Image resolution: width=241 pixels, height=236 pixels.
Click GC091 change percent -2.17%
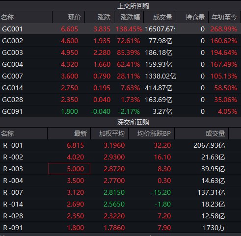coord(129,111)
